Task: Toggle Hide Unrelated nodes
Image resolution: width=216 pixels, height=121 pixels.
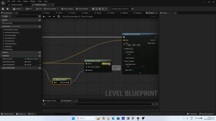Action: (x=50, y=9)
